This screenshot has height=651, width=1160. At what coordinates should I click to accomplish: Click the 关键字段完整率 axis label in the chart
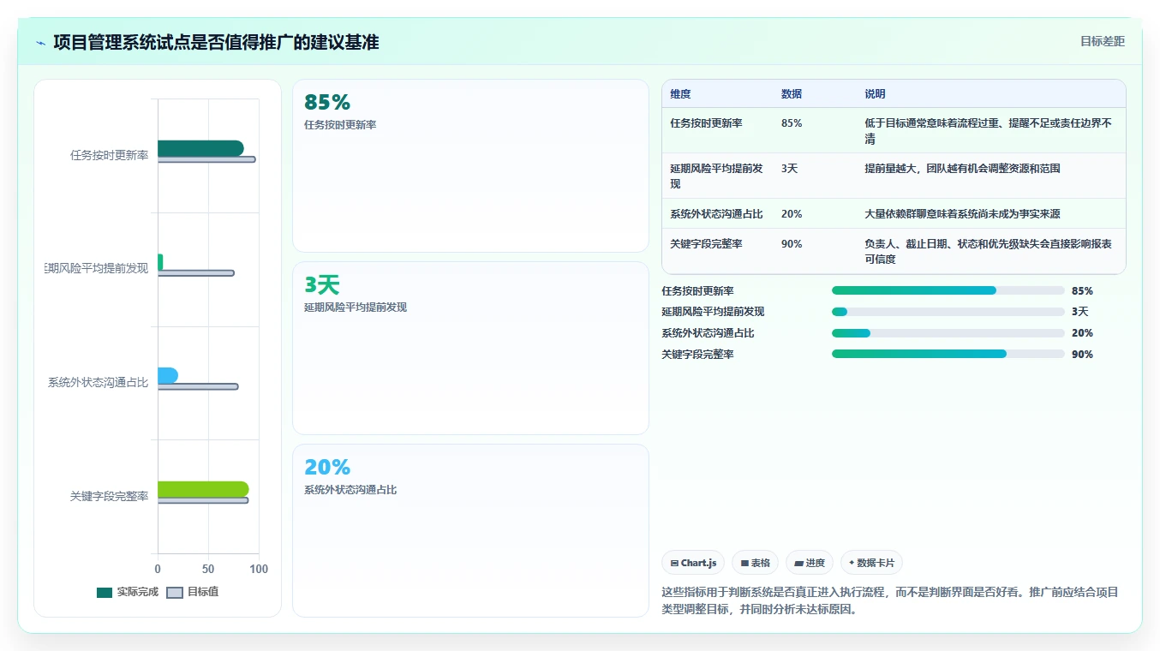(x=110, y=497)
